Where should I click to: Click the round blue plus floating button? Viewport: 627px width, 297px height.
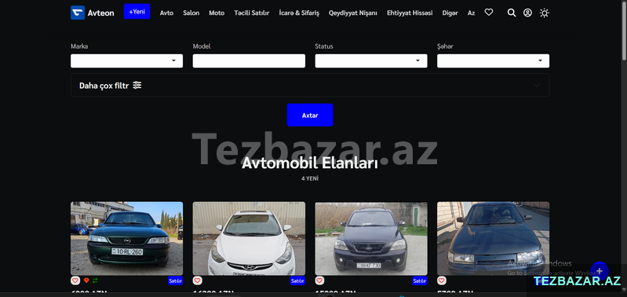[x=600, y=271]
